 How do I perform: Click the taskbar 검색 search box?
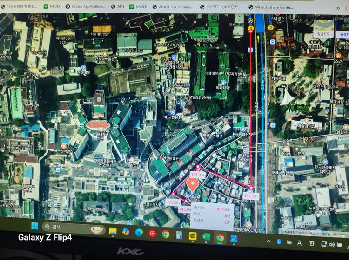[74, 227]
